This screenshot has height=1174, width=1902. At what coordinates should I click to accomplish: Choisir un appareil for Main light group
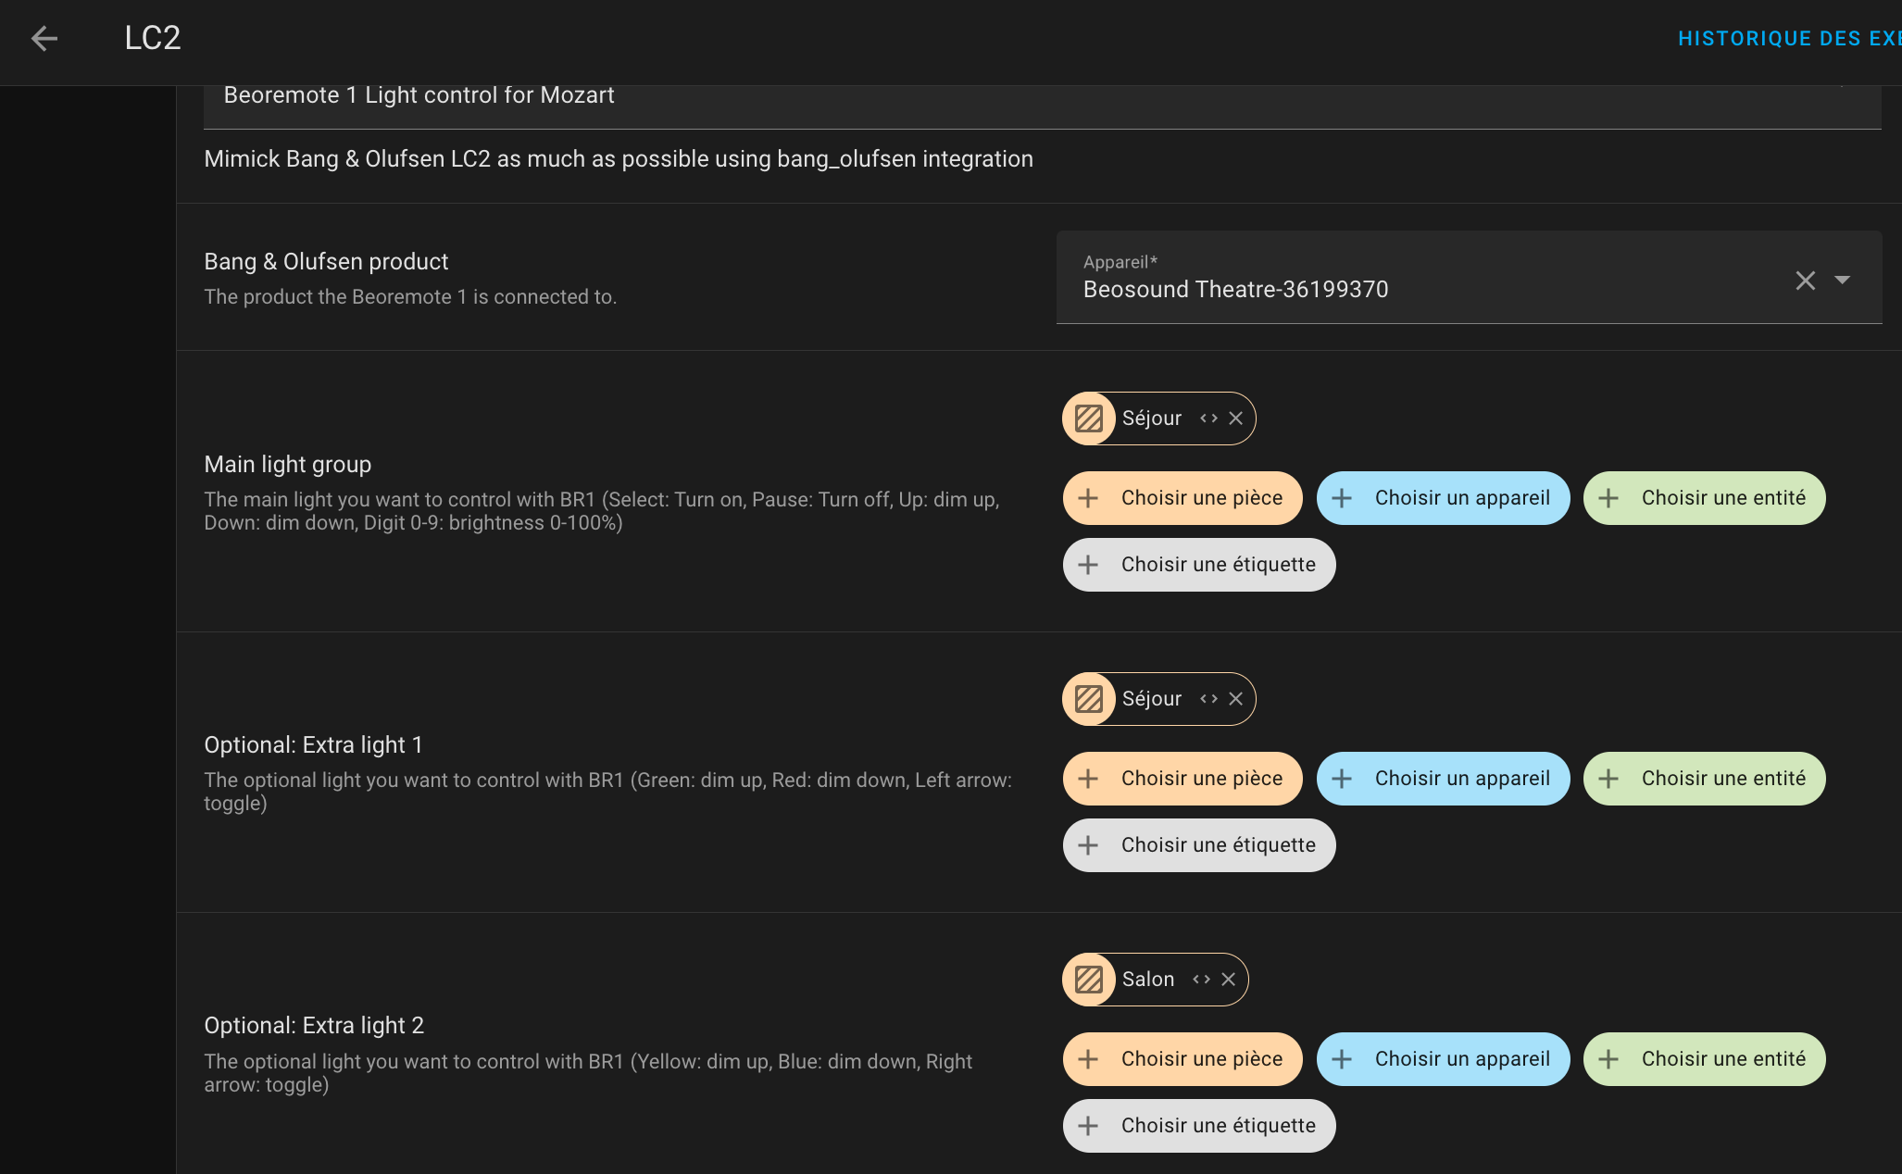click(x=1443, y=498)
